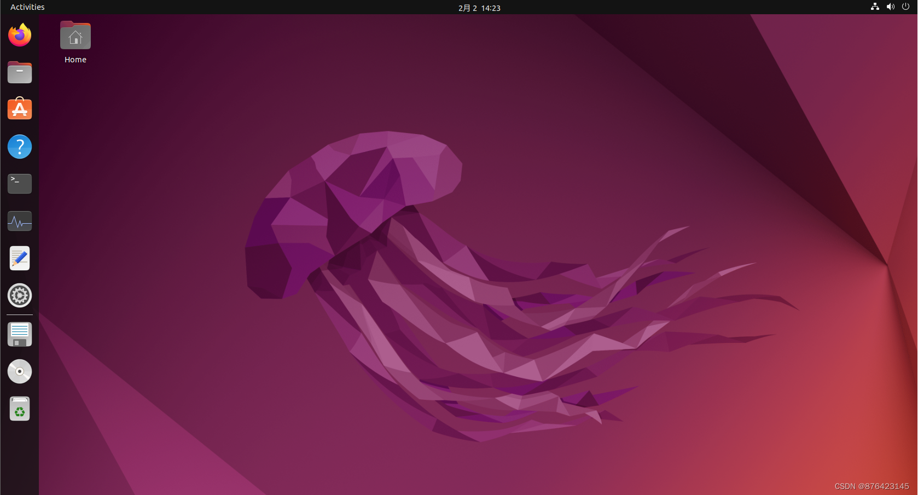Click the power button indicator
The width and height of the screenshot is (918, 495).
pos(905,7)
